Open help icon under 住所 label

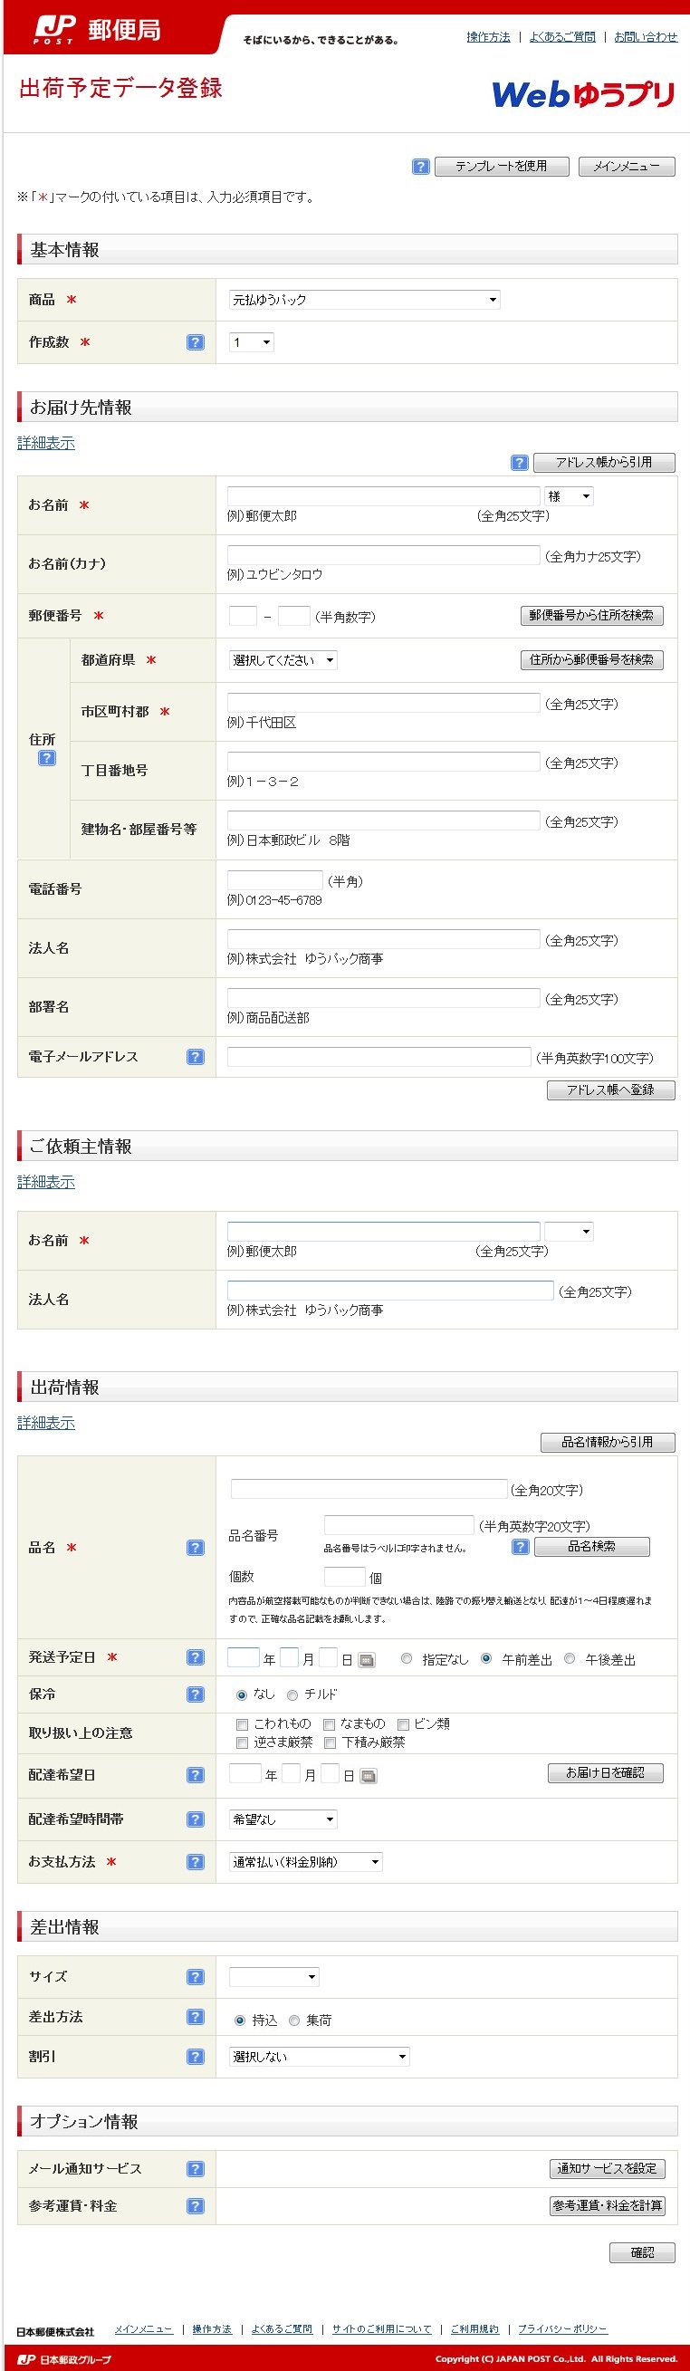(47, 758)
